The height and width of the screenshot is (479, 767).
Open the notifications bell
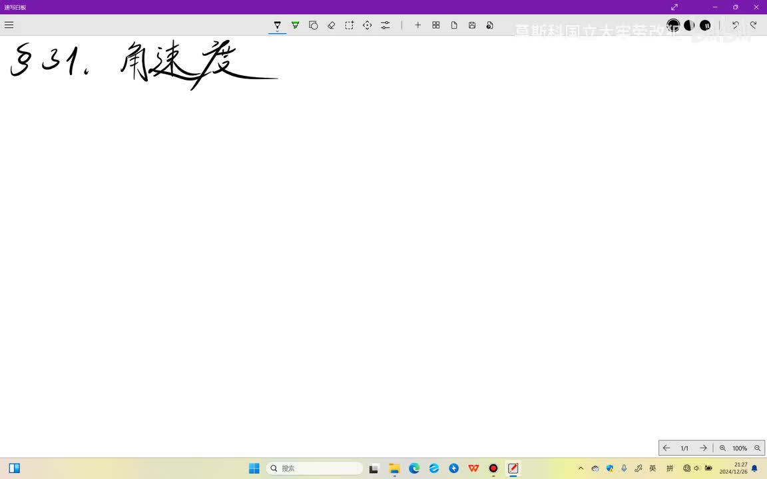click(x=754, y=468)
